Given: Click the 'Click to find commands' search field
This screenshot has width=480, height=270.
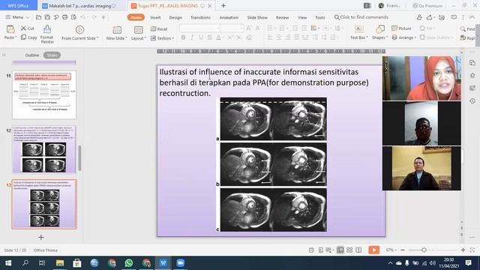Looking at the screenshot, I should (361, 17).
